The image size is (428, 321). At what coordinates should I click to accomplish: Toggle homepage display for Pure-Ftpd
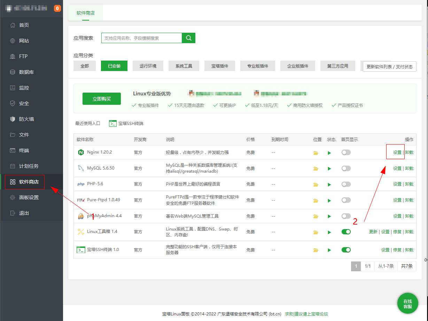[x=346, y=200]
